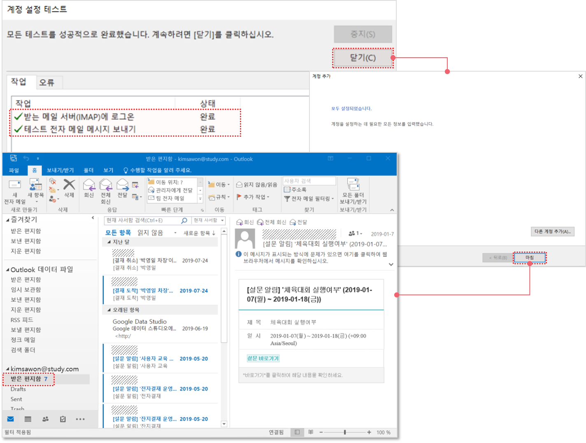The height and width of the screenshot is (443, 586).
Task: Click the Reply (회신) ribbon icon
Action: [x=89, y=186]
